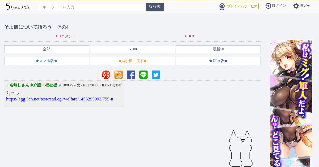The image size is (319, 167).
Task: Click the post timestamp 2018/03/27
Action: 79,85
